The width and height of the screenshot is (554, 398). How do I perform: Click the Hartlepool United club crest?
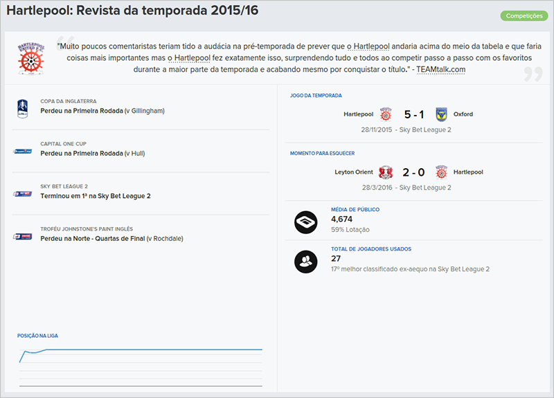coord(29,55)
